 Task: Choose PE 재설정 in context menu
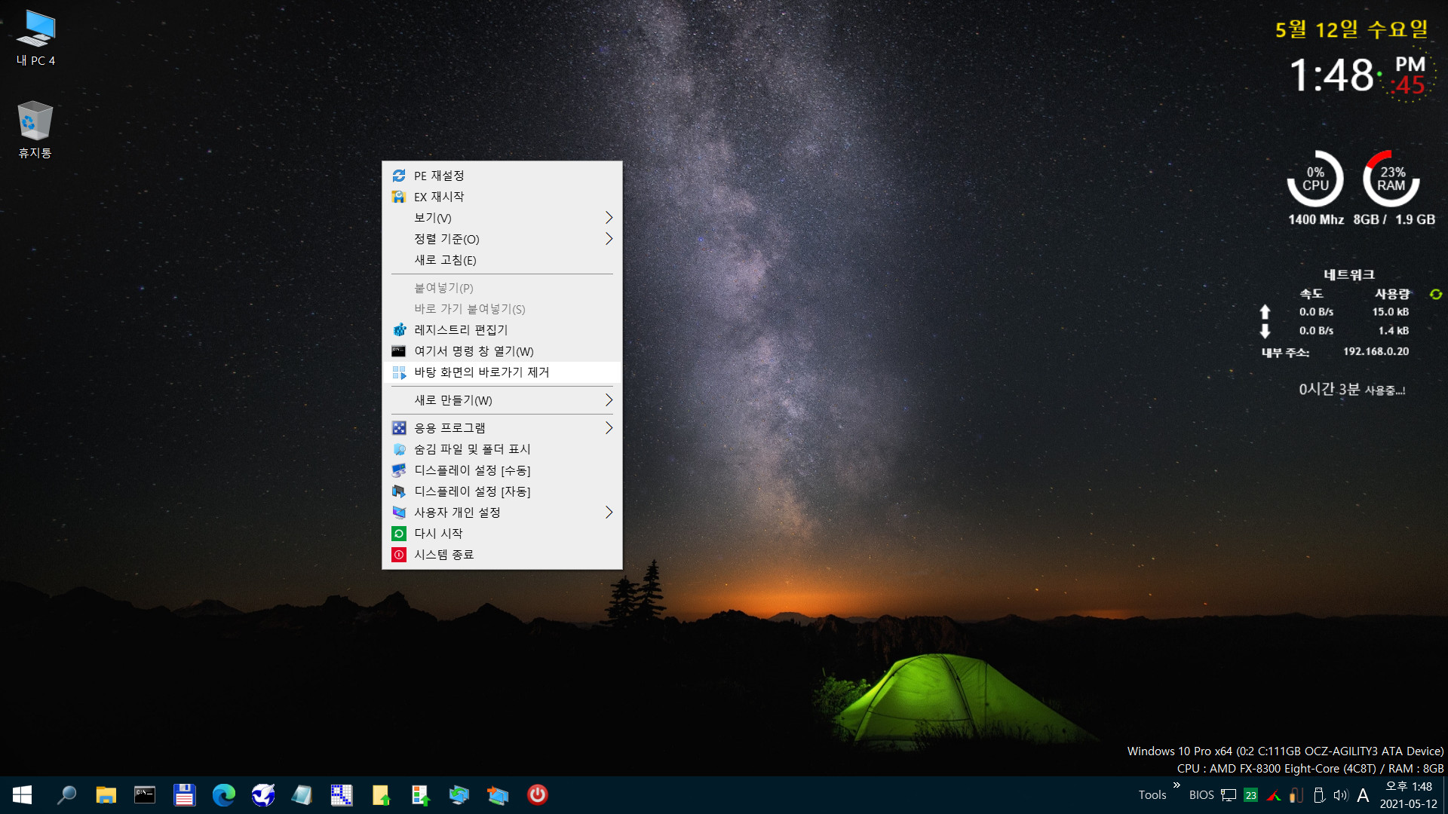pyautogui.click(x=502, y=176)
